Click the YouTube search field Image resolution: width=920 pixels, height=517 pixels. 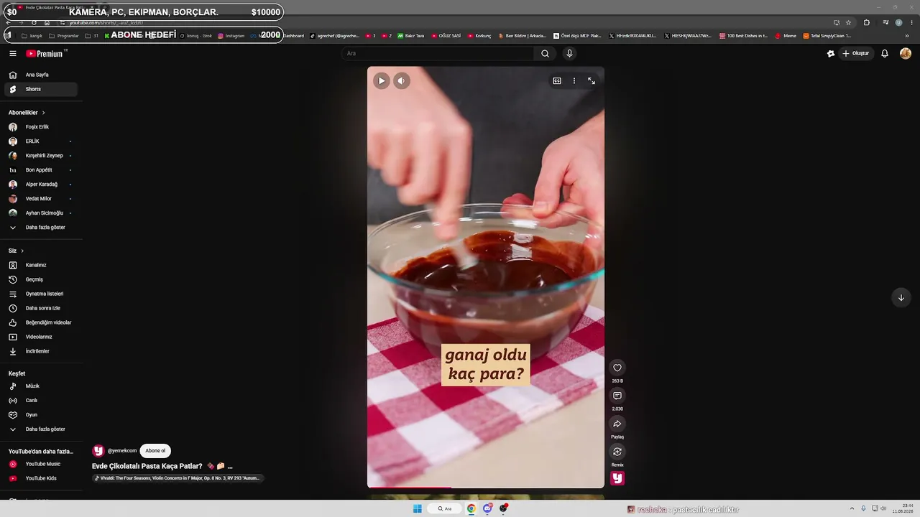point(438,53)
